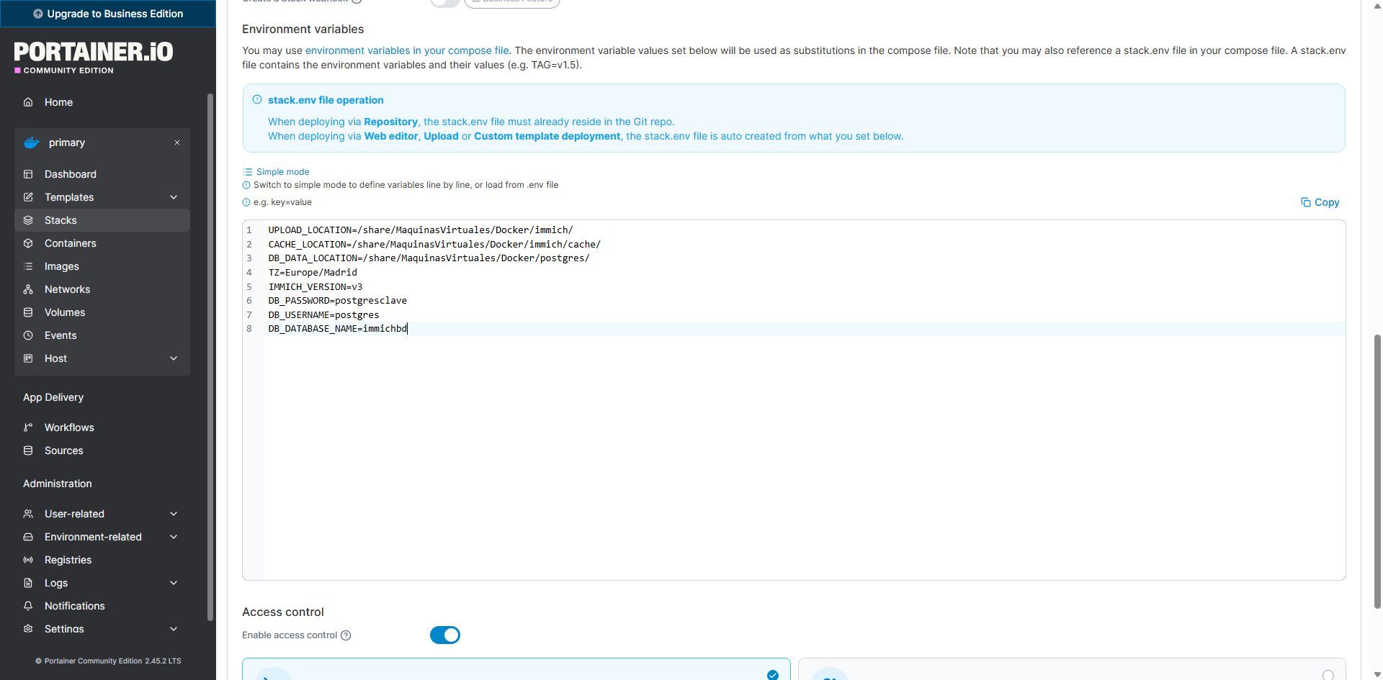Click the Images list icon

(28, 266)
